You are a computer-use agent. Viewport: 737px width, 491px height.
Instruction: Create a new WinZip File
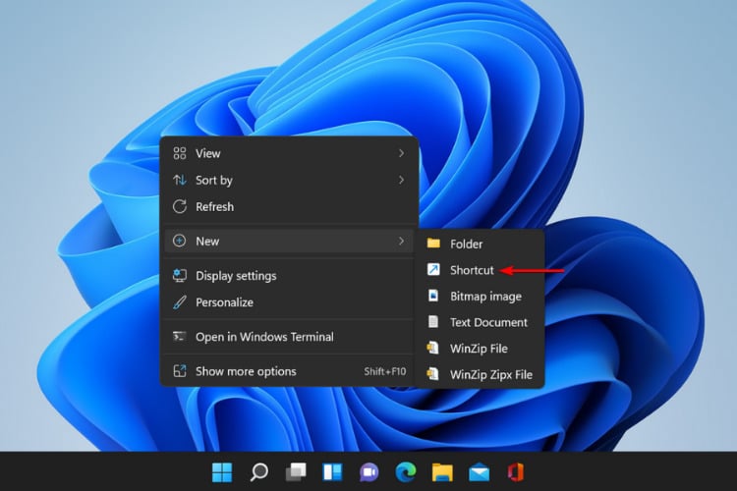pyautogui.click(x=481, y=349)
